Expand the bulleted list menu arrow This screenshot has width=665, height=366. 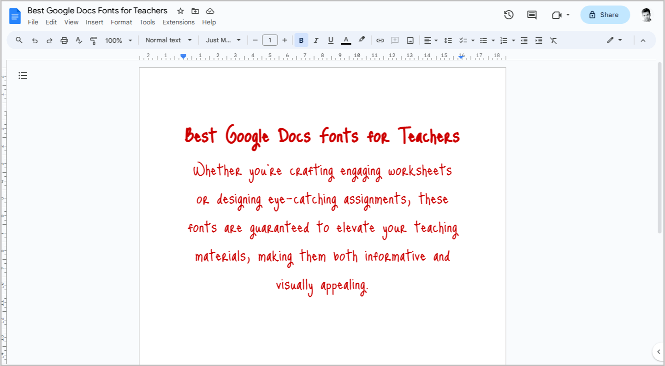pos(493,41)
